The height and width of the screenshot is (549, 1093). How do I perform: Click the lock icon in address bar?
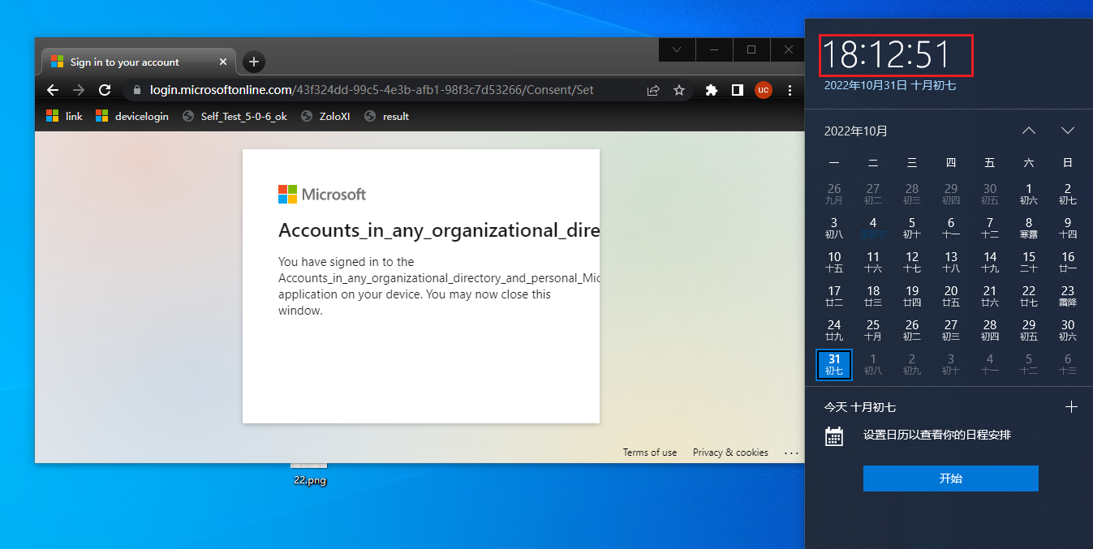137,90
